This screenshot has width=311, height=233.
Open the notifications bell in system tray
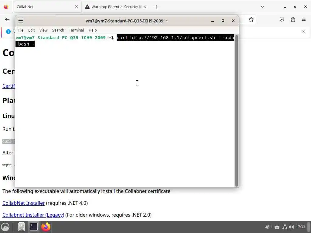coord(267,227)
